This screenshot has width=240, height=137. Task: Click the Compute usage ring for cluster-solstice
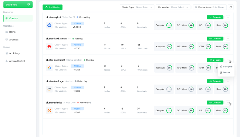[x=169, y=110]
